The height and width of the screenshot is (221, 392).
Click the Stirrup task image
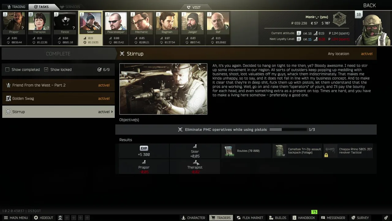pyautogui.click(x=163, y=89)
